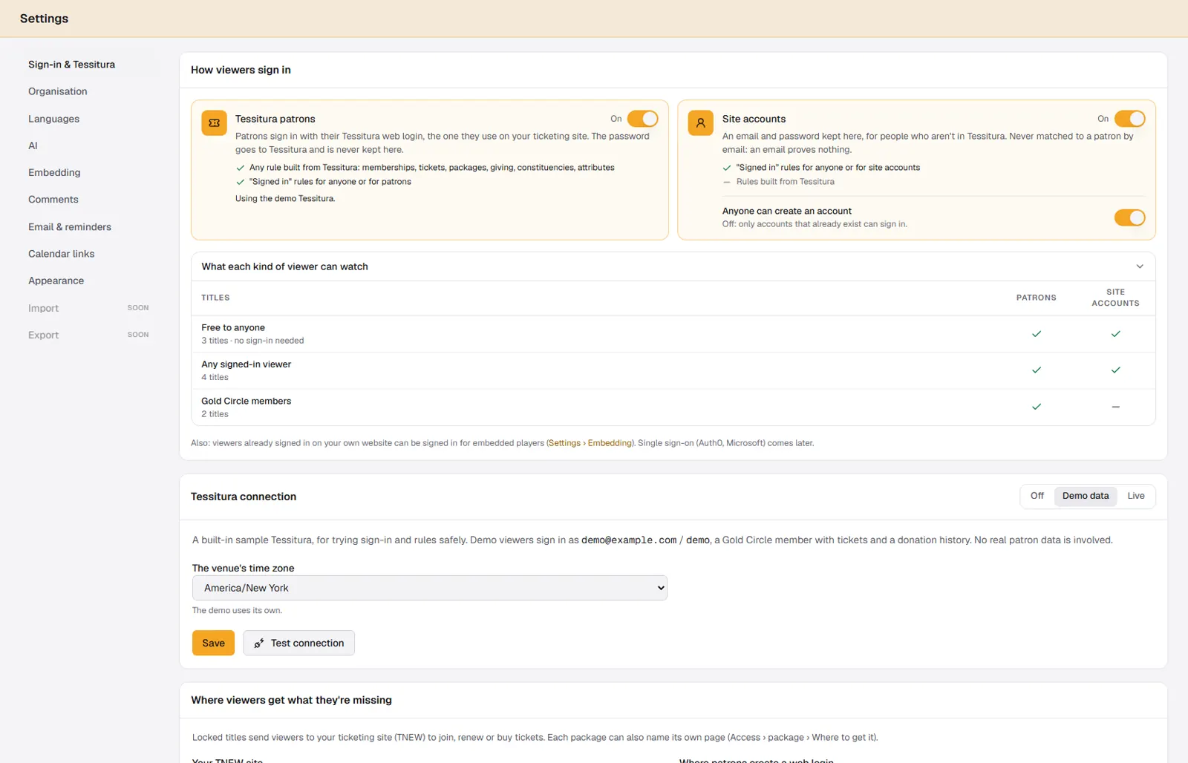Click the site accounts checkmark for Any signed-in viewer
Viewport: 1188px width, 763px height.
point(1115,370)
